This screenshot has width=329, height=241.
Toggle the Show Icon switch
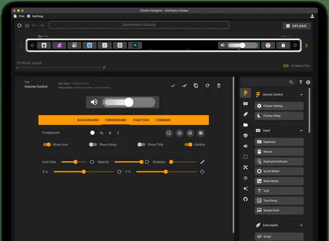(47, 144)
